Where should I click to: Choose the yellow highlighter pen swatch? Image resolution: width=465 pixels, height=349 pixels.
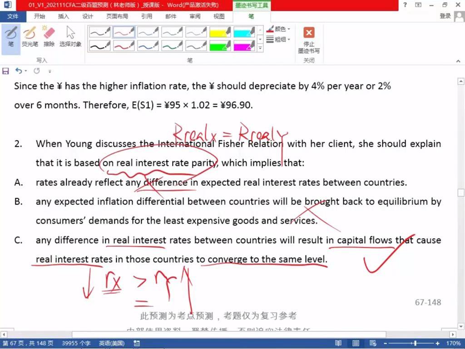(220, 32)
